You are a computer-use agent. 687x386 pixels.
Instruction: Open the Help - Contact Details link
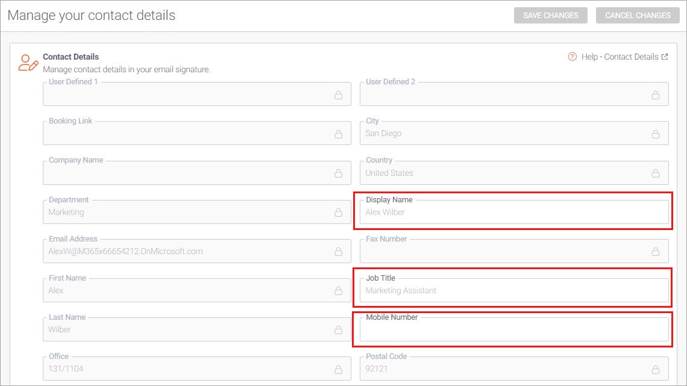[x=620, y=57]
